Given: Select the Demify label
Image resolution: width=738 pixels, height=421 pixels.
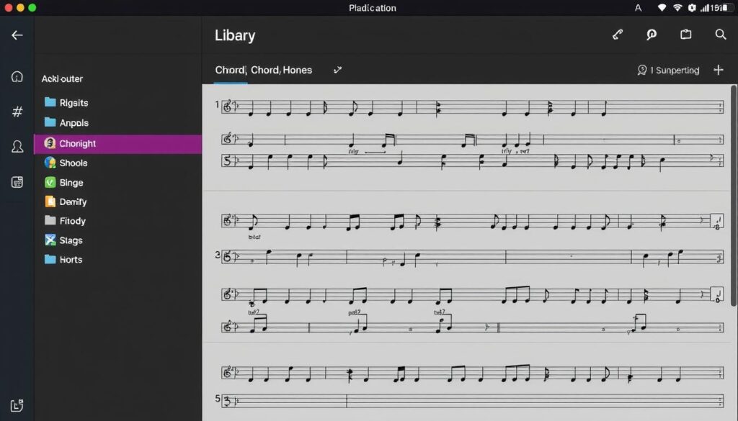Looking at the screenshot, I should (73, 202).
